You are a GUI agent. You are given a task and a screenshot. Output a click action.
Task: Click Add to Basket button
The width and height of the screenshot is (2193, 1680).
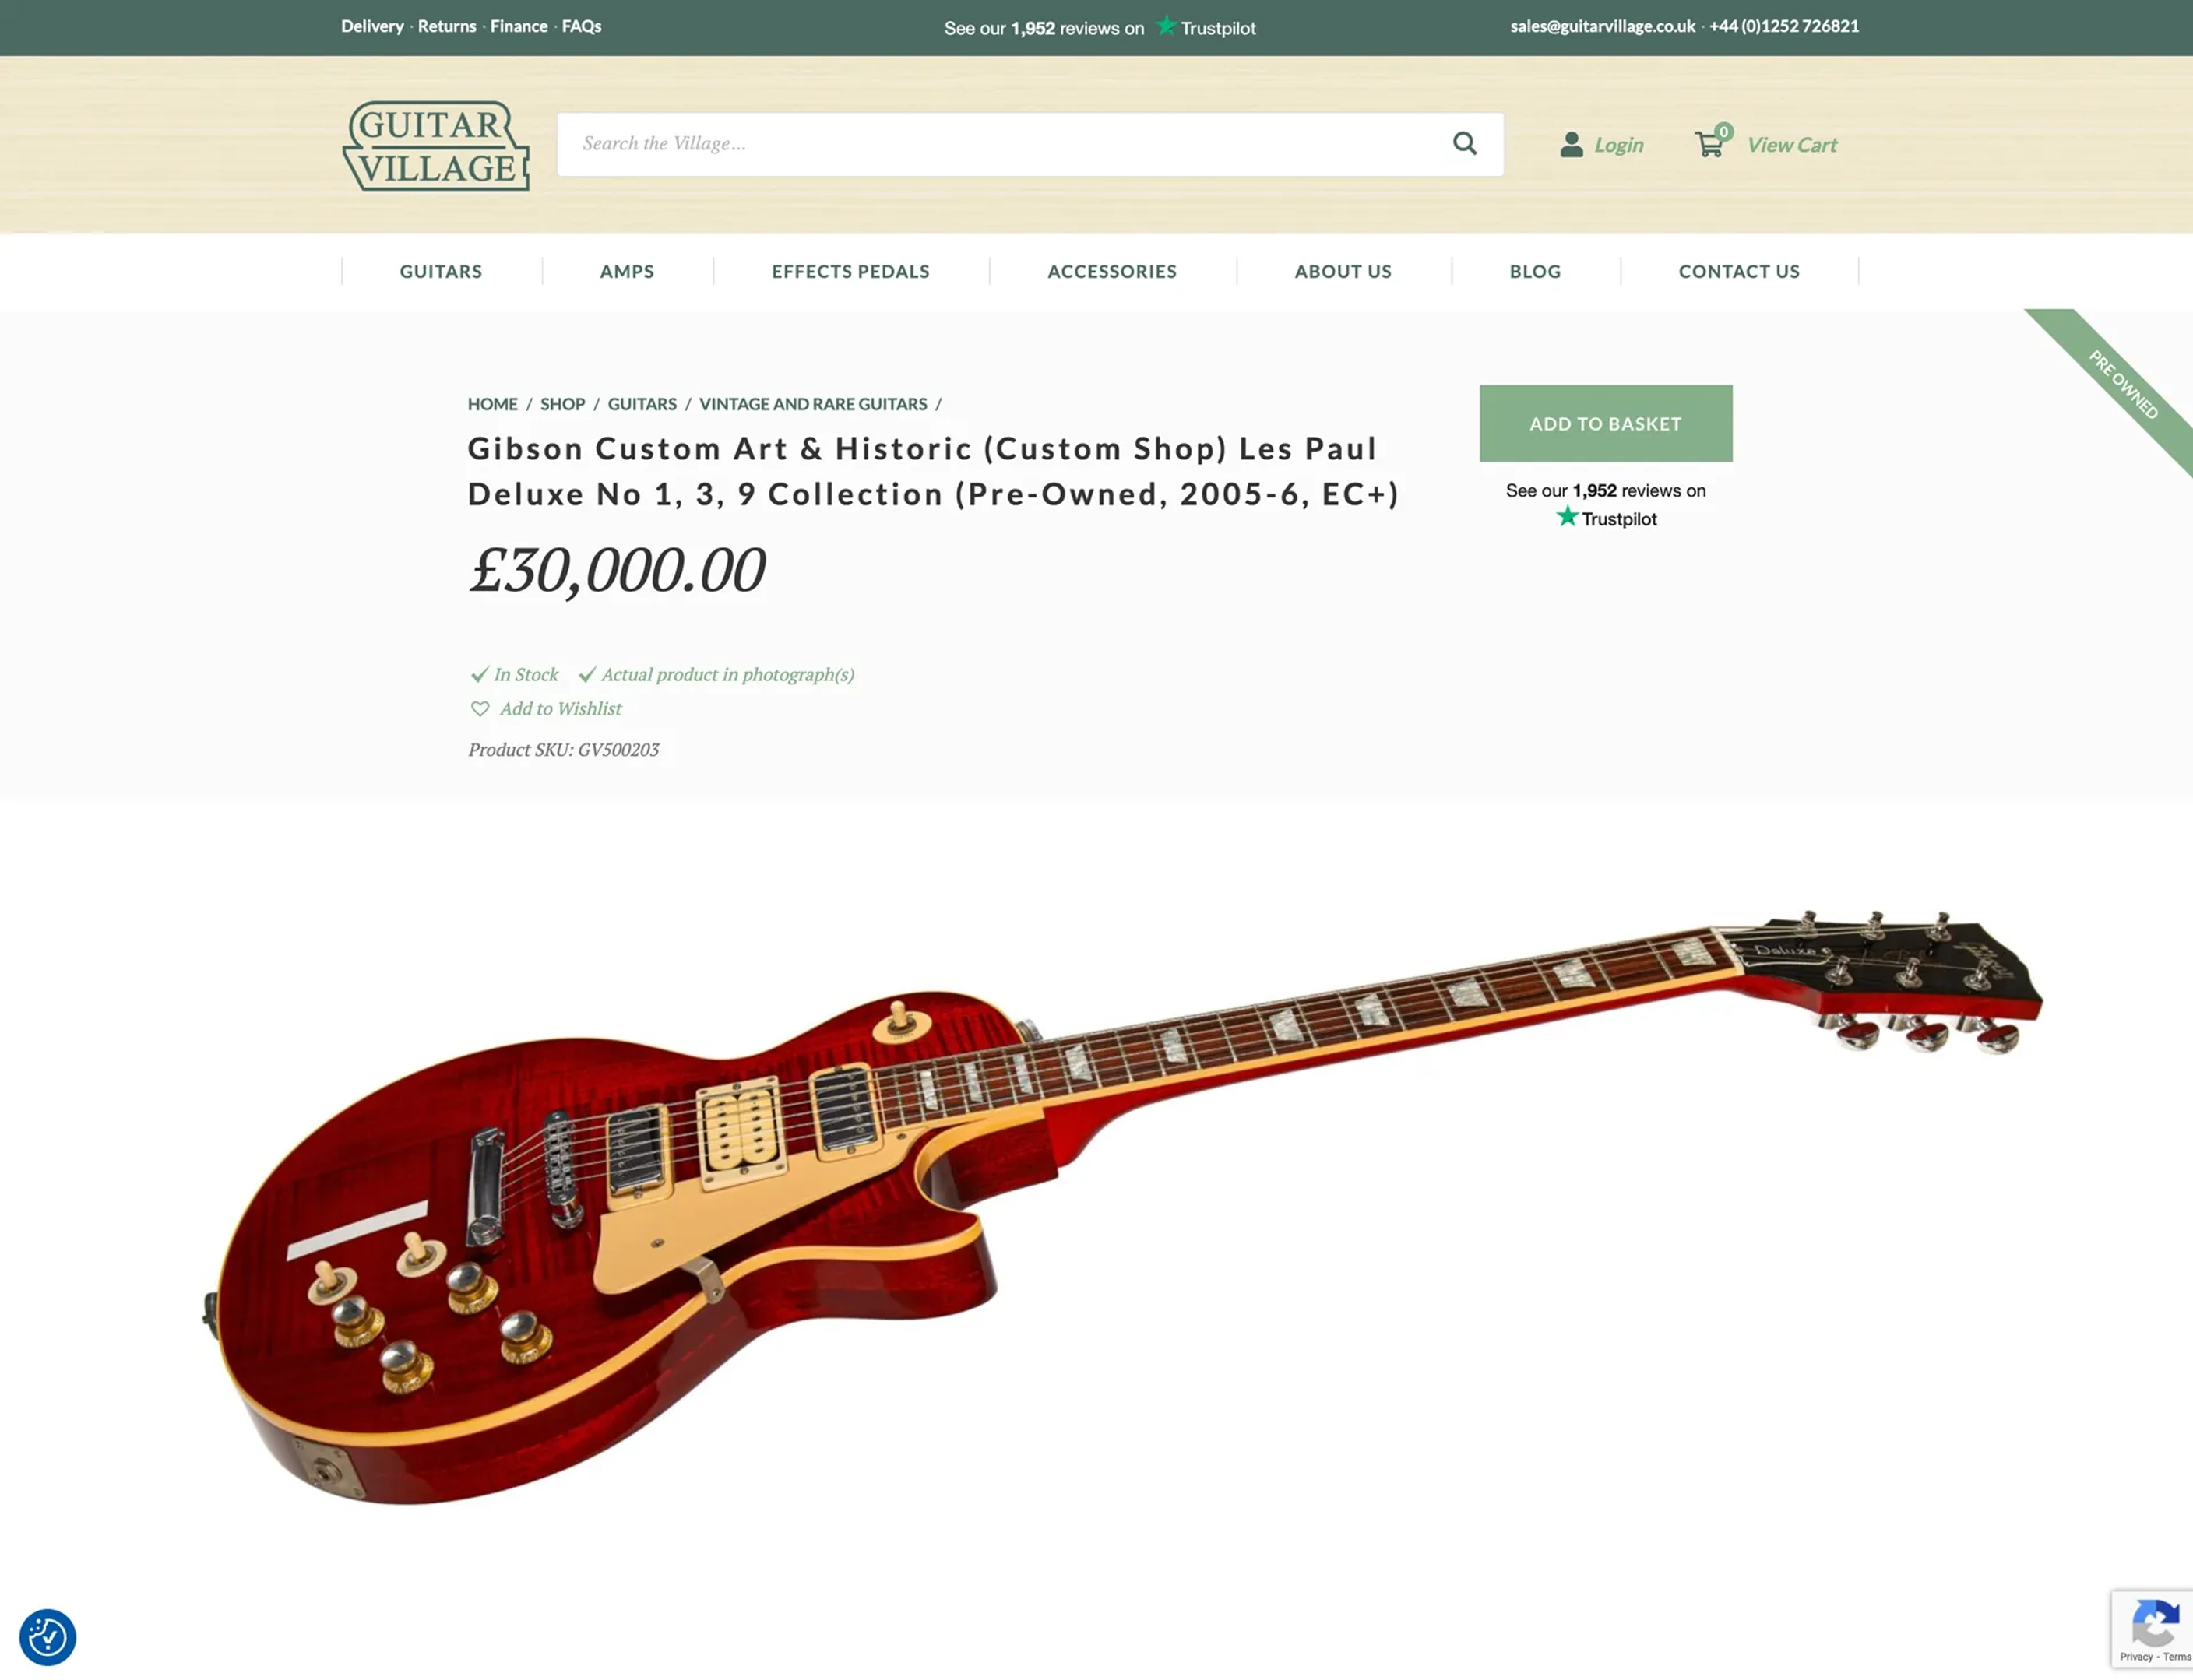tap(1606, 423)
